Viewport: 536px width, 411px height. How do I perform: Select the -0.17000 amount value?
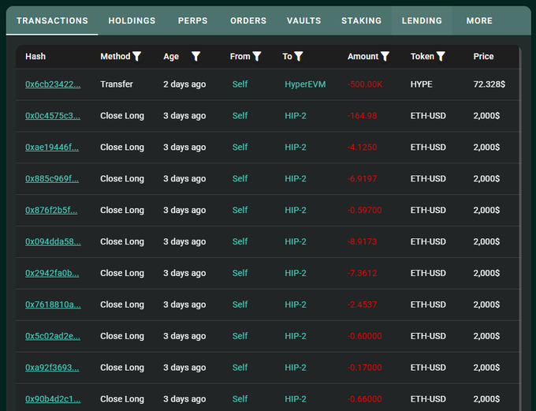point(364,368)
